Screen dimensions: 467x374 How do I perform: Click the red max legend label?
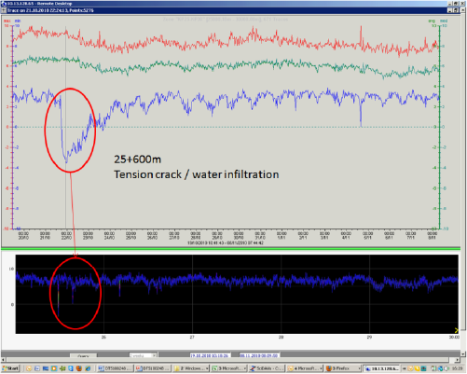click(7, 21)
